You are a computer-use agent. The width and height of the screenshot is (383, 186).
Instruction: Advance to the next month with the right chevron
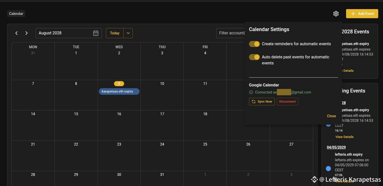tap(27, 33)
